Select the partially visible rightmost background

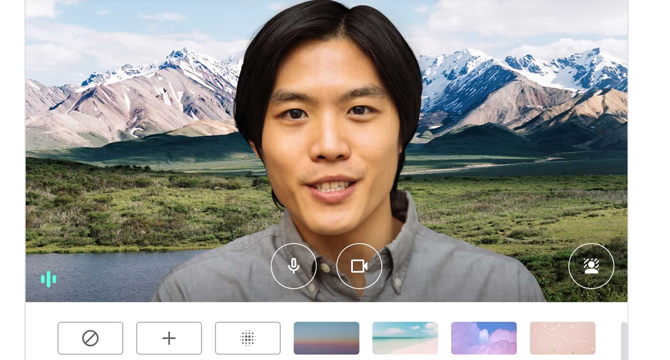point(624,338)
